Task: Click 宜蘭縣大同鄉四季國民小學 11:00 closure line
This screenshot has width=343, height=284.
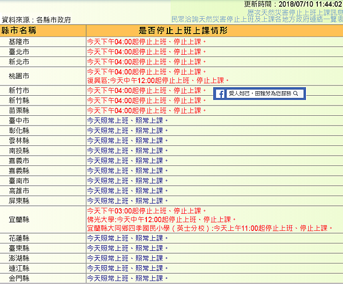Action: (210, 228)
